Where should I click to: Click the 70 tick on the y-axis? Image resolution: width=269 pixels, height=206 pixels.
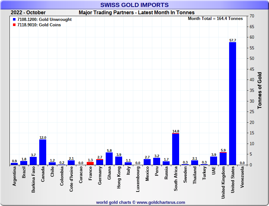click(252, 16)
